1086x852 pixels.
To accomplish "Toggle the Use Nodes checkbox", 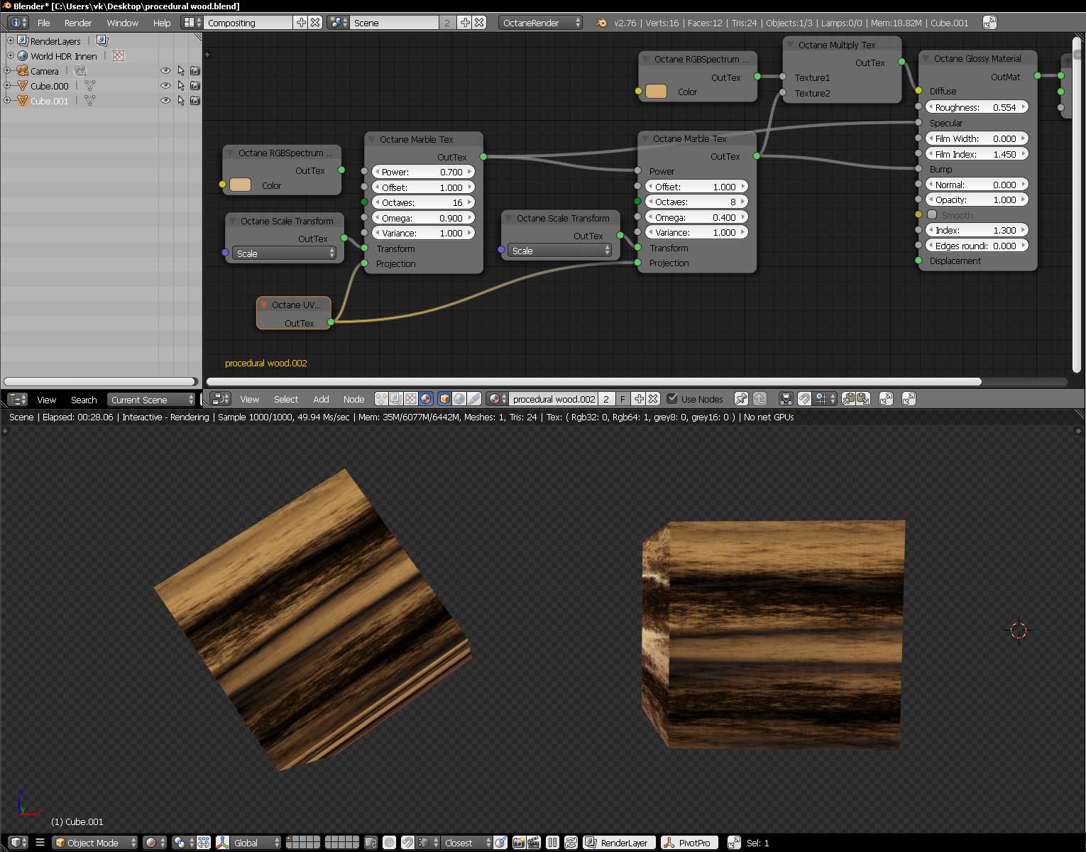I will point(672,399).
